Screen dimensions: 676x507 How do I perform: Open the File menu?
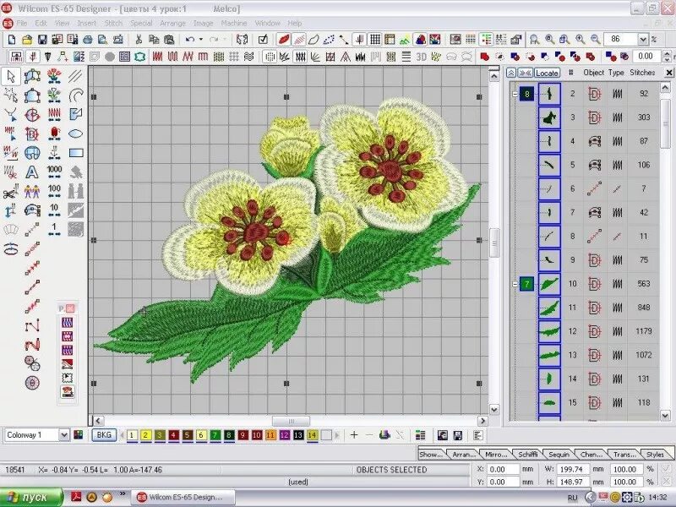coord(21,24)
